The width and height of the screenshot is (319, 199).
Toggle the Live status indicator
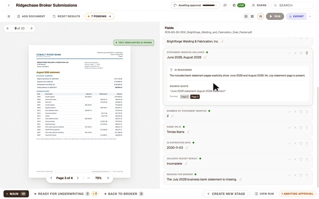click(x=238, y=5)
